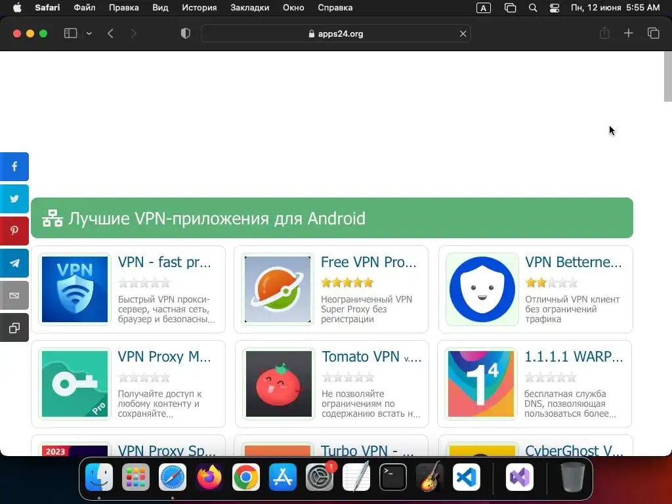
Task: Launch Google Chrome from the Dock
Action: [x=246, y=477]
